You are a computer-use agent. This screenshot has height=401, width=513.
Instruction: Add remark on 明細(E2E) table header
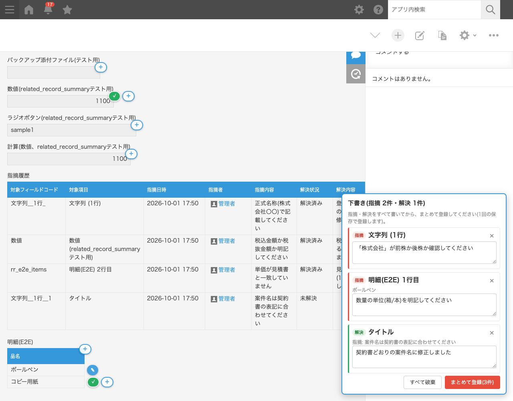(x=85, y=349)
